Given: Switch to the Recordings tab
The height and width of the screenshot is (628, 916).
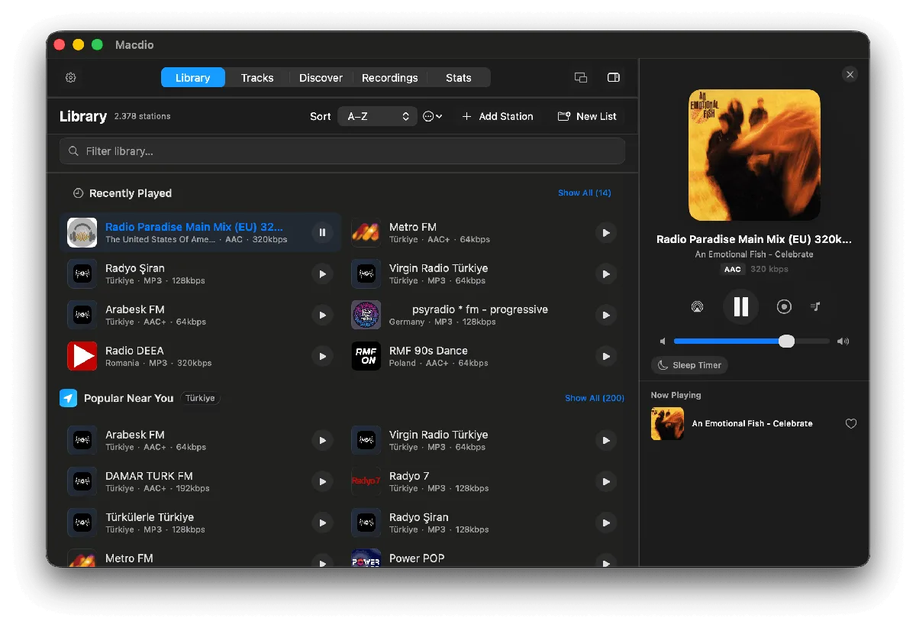Looking at the screenshot, I should 390,78.
